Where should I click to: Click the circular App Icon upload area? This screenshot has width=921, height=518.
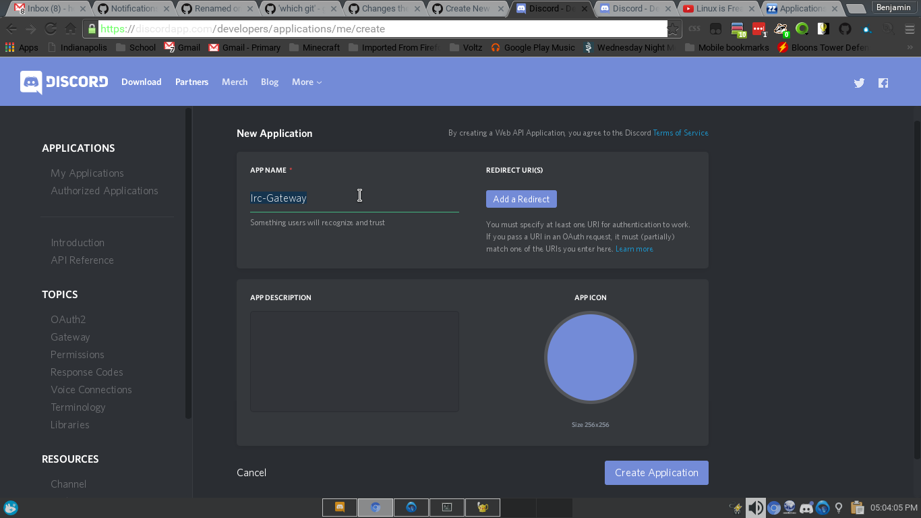591,357
